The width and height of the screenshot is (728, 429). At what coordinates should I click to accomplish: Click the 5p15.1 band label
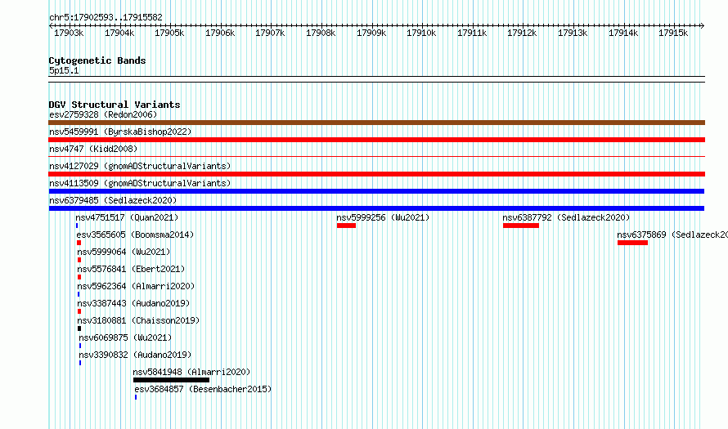click(x=64, y=70)
